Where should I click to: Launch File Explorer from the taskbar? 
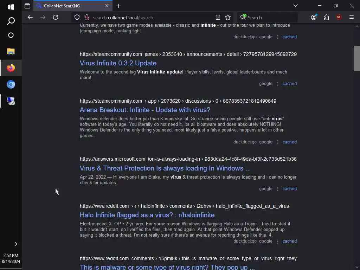pyautogui.click(x=11, y=51)
